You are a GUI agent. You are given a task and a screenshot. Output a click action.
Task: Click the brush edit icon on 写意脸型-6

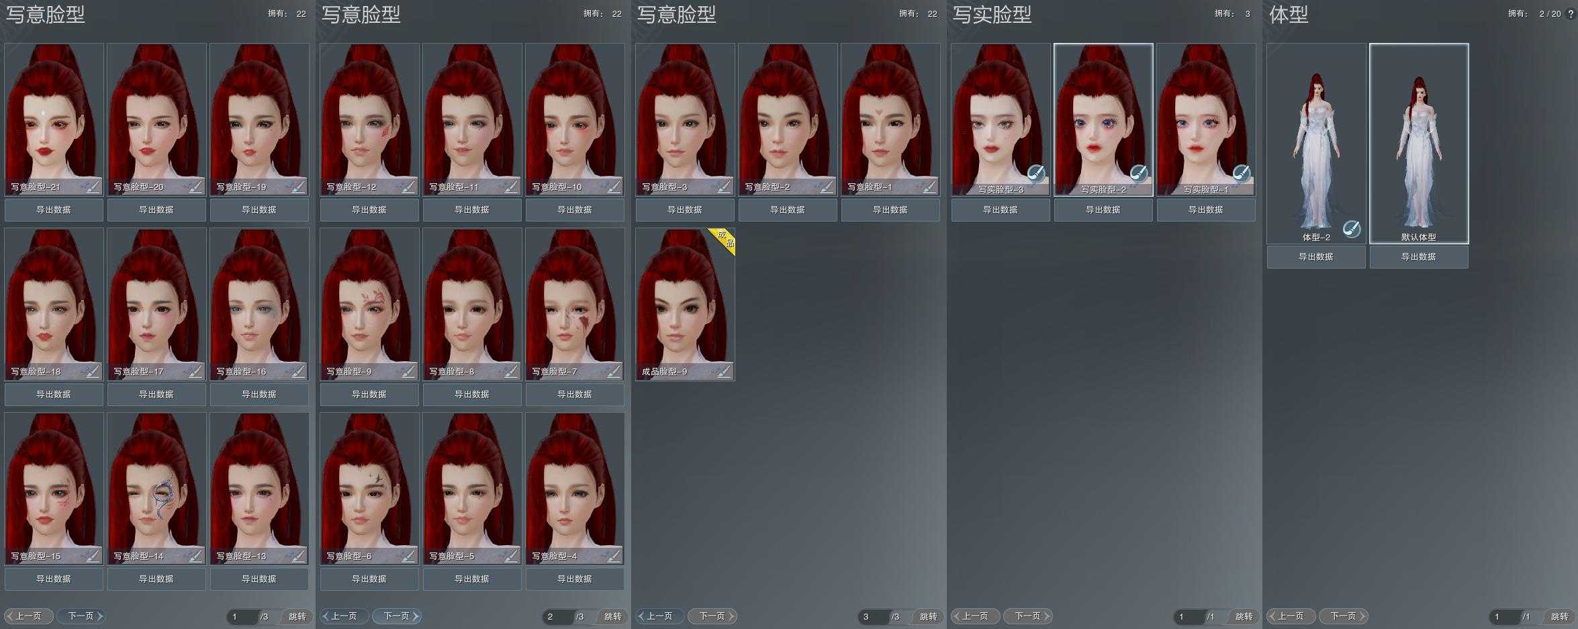click(x=408, y=555)
